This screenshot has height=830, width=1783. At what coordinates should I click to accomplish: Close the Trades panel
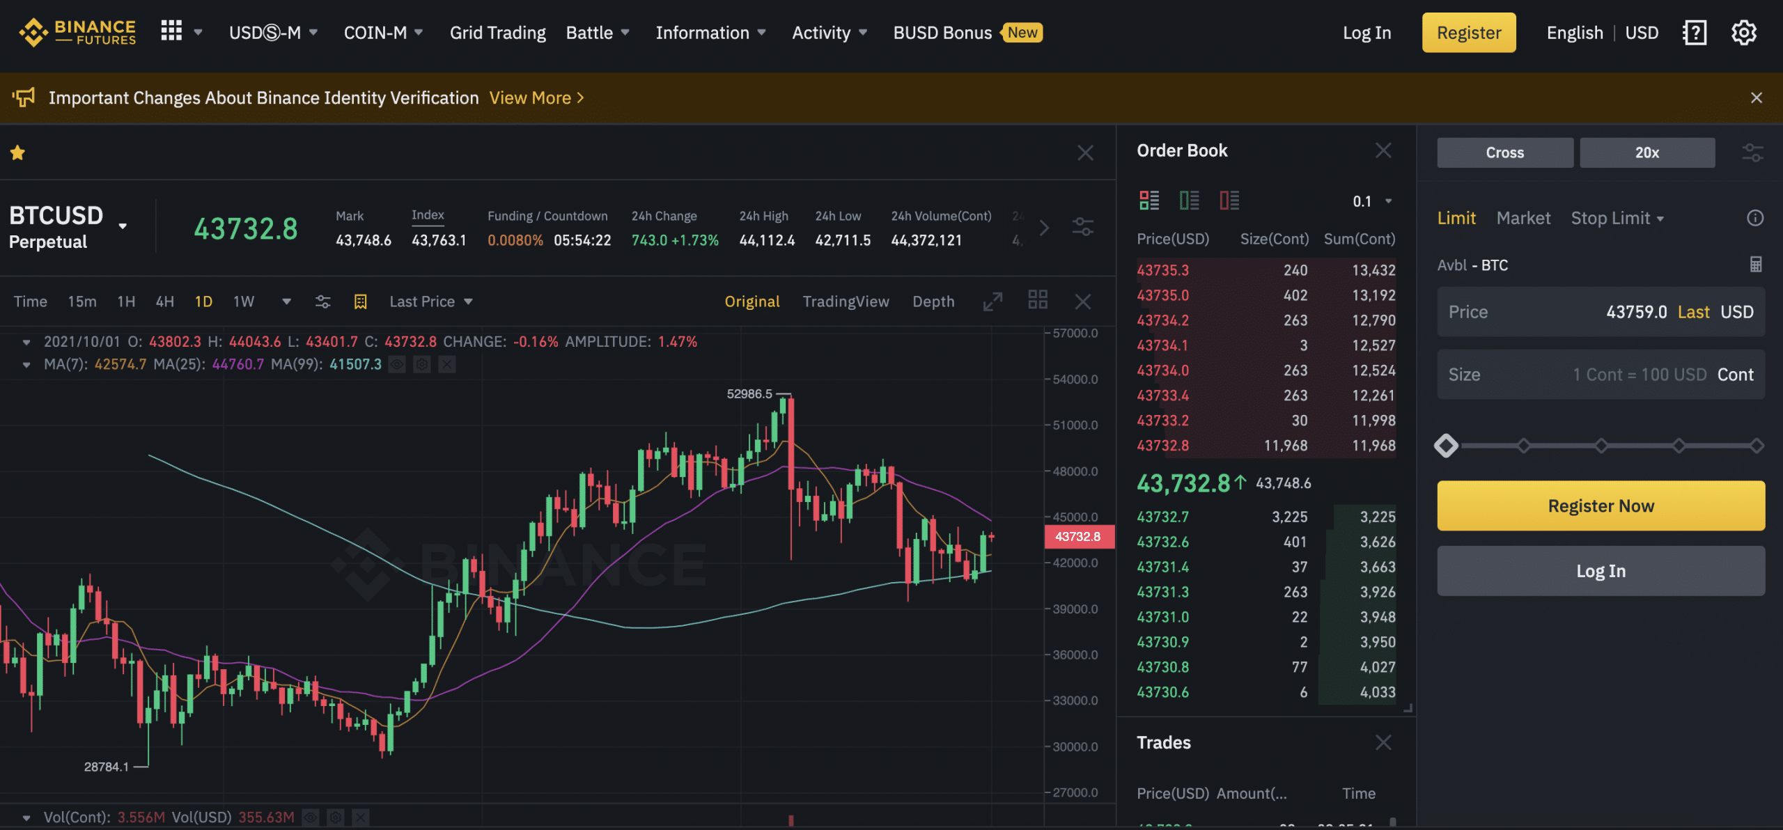[x=1383, y=742]
